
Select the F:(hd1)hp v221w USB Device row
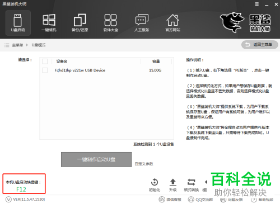106,70
